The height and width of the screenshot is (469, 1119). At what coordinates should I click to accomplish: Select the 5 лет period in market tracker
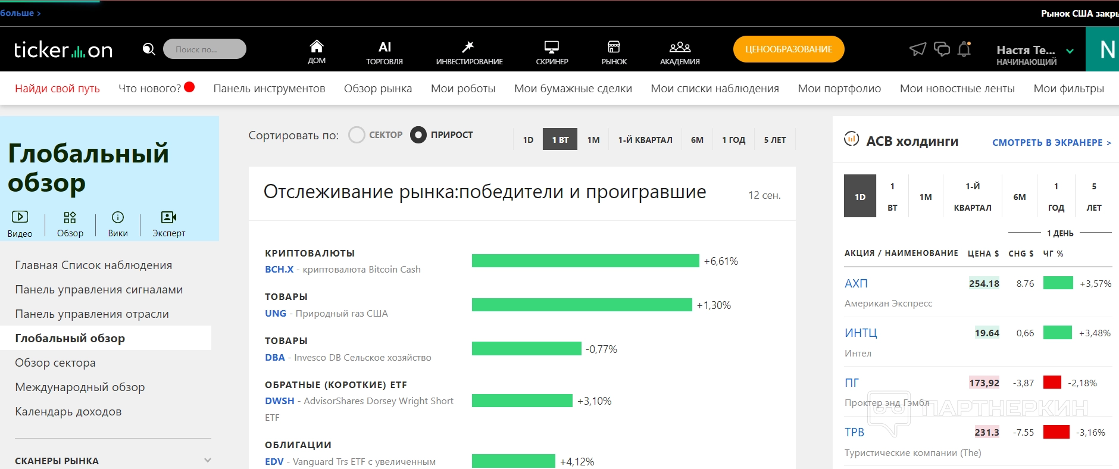[x=775, y=140]
